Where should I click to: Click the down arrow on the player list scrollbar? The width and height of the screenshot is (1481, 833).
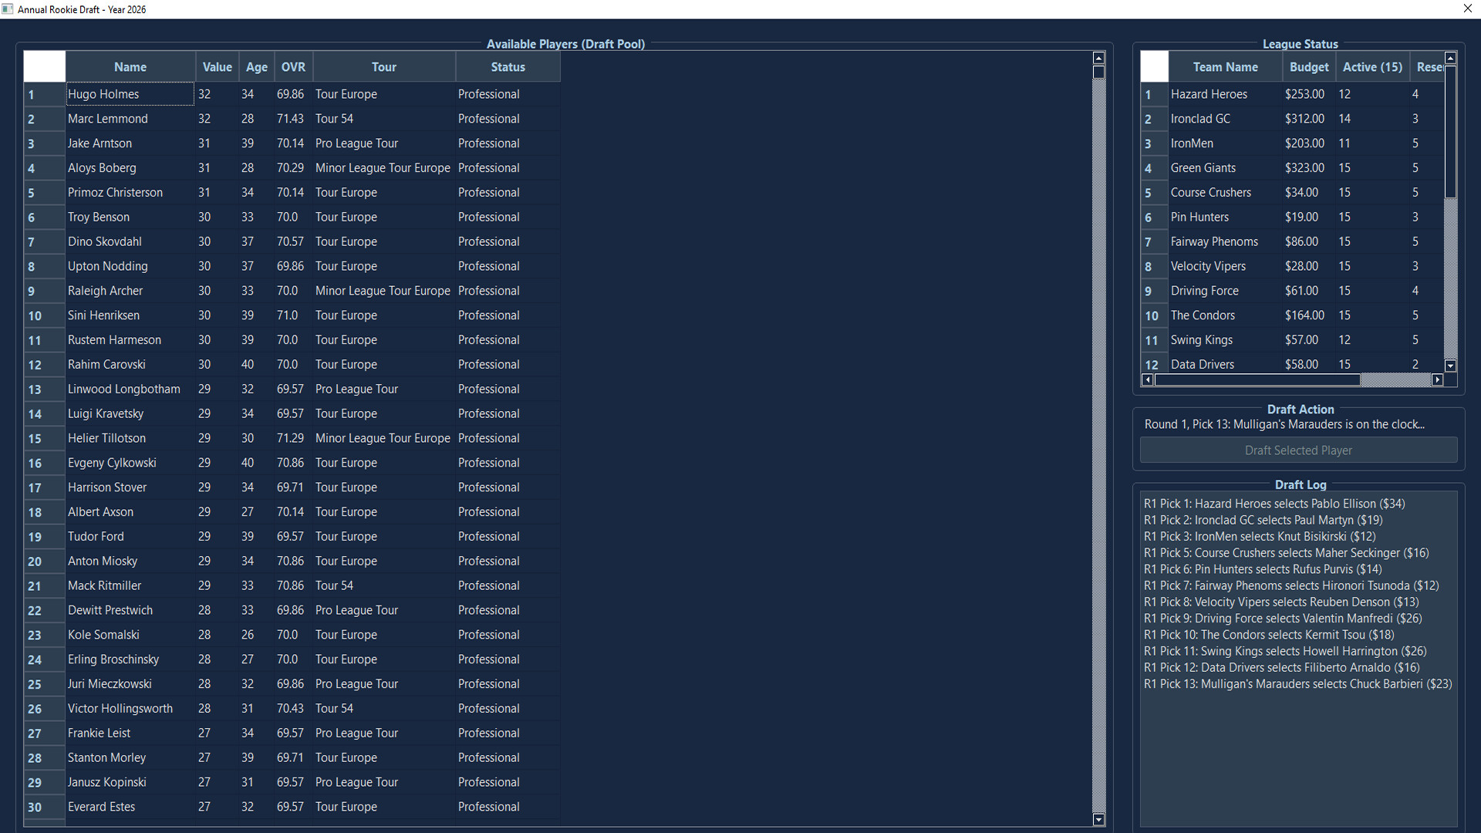point(1098,820)
